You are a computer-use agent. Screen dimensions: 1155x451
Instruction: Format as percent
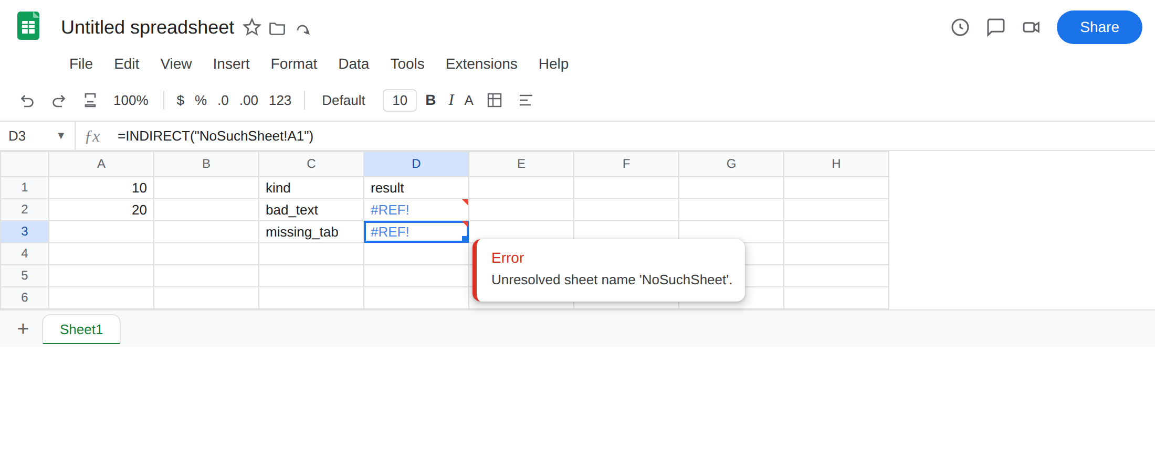pyautogui.click(x=201, y=100)
